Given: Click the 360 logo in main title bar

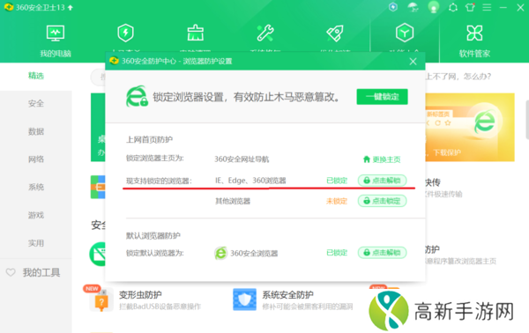Looking at the screenshot, I should (x=9, y=7).
